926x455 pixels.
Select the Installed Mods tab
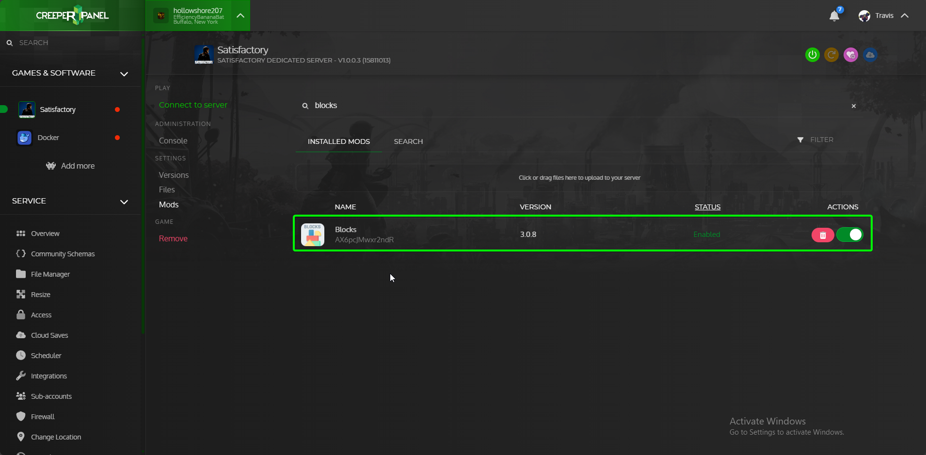coord(338,141)
